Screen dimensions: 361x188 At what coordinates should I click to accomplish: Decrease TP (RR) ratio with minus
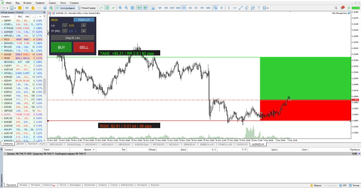coord(65,31)
